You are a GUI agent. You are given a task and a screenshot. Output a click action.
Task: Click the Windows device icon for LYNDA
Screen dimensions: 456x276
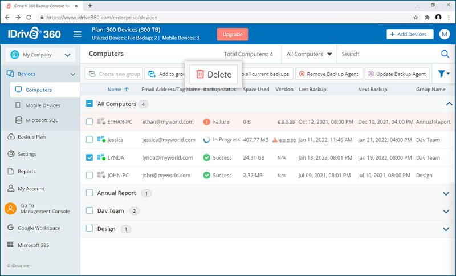(x=101, y=157)
